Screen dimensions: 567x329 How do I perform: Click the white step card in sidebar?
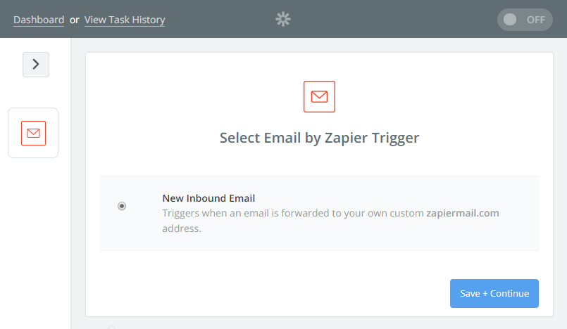point(33,133)
